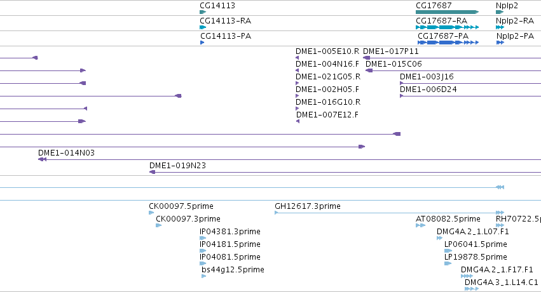
Task: Select the bs44g12.5prime label
Action: click(x=233, y=270)
